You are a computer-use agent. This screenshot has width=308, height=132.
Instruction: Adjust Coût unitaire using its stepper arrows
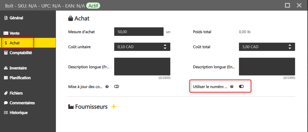[x=165, y=47]
